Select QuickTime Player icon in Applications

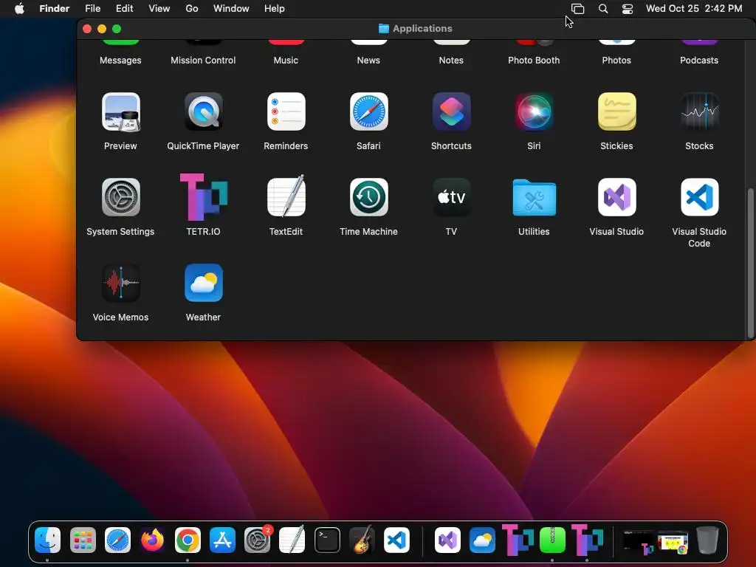[x=203, y=112]
